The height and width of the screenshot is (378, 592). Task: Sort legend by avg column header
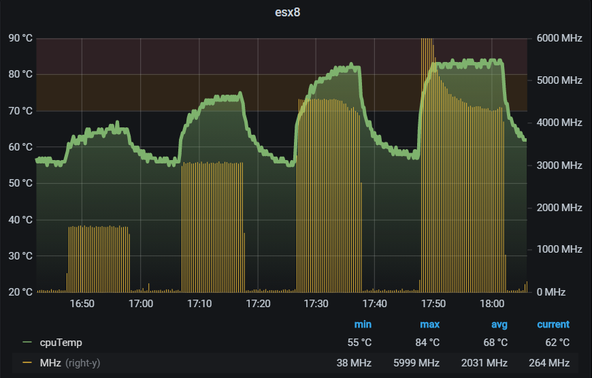[499, 324]
